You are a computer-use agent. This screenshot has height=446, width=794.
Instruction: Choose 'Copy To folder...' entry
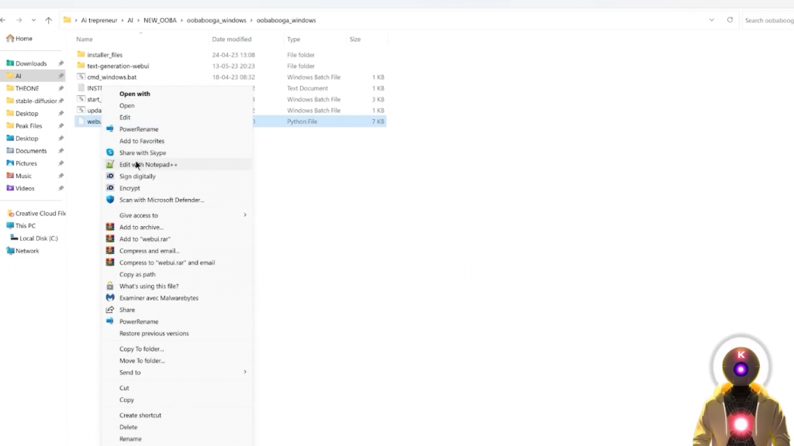click(x=141, y=349)
